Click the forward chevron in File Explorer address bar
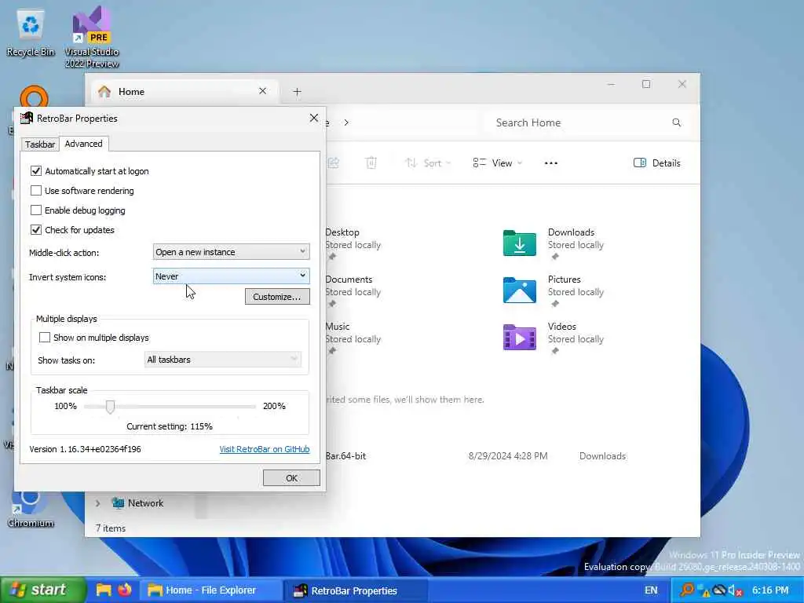Image resolution: width=804 pixels, height=603 pixels. [x=346, y=122]
